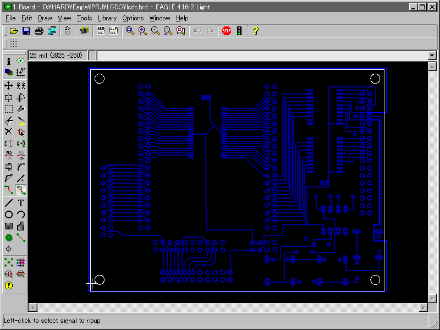Screen dimensions: 440x330
Task: Open the Draw menu
Action: (x=45, y=18)
